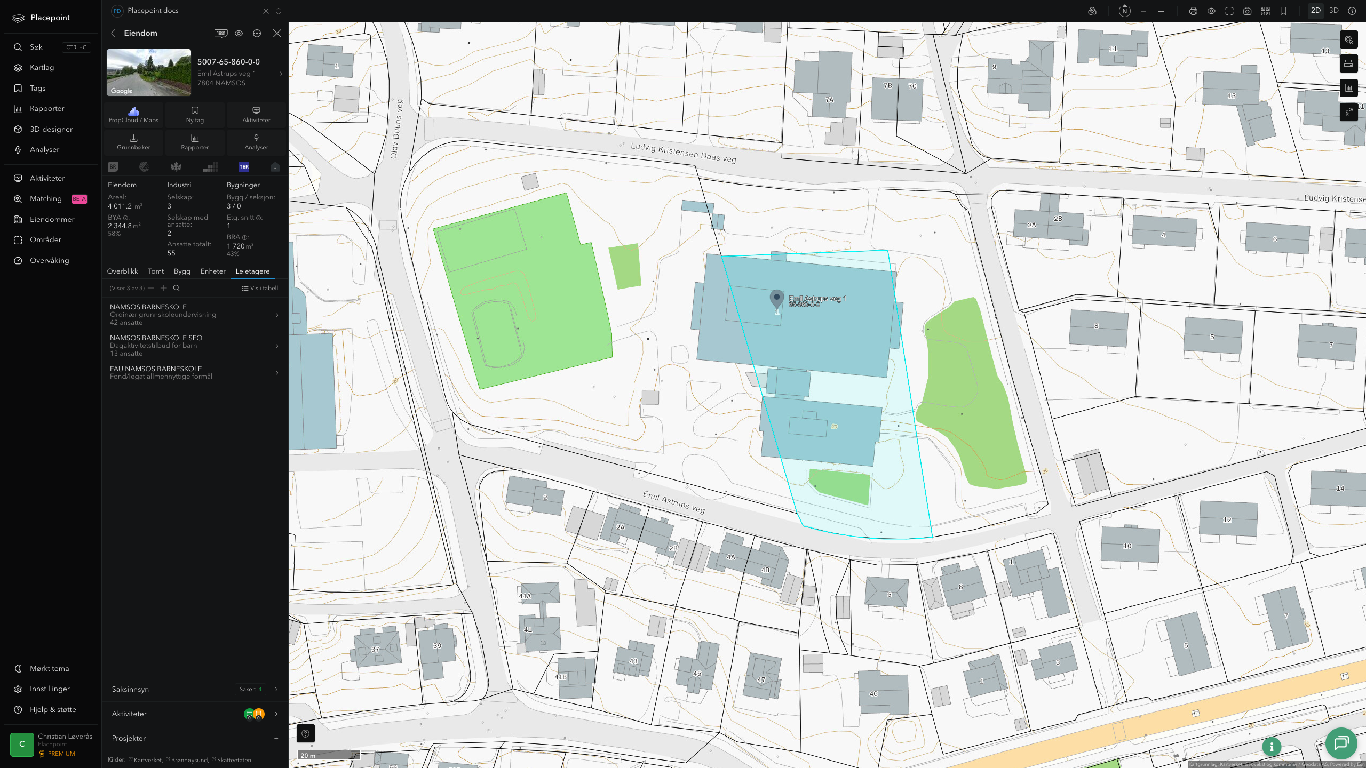Image resolution: width=1366 pixels, height=768 pixels.
Task: Toggle property visibility eye icon in panel
Action: pyautogui.click(x=239, y=33)
